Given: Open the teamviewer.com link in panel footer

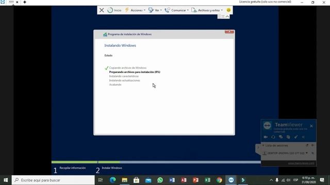Looking at the screenshot, I should (x=301, y=163).
